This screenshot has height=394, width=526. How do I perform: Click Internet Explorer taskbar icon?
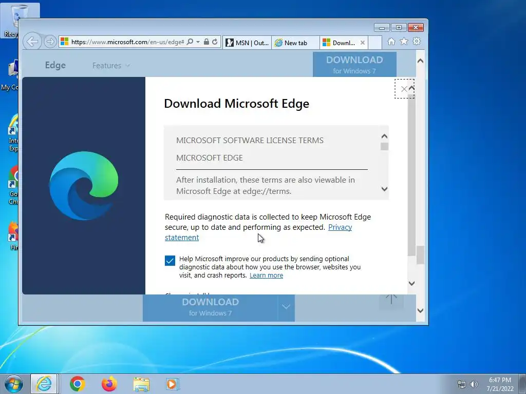coord(44,384)
